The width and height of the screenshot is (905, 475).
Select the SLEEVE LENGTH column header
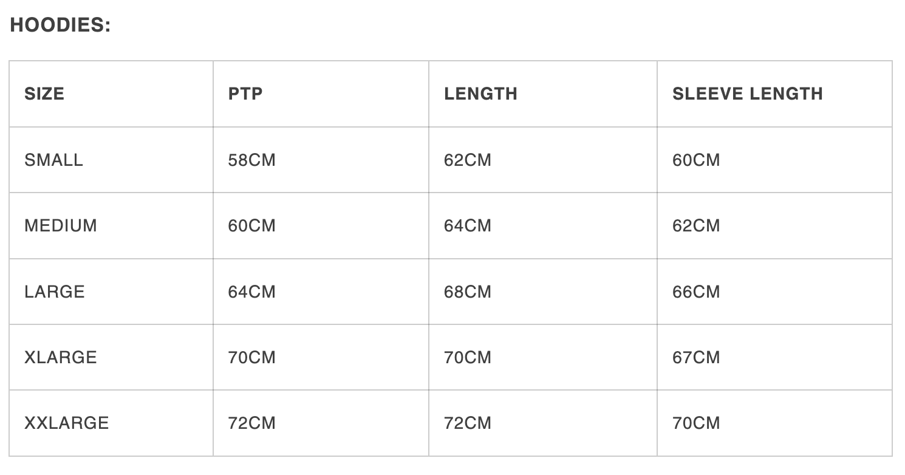pos(747,94)
